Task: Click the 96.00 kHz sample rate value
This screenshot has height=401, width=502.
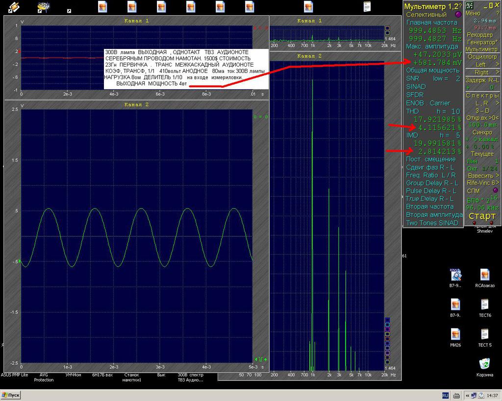Action: [x=482, y=208]
